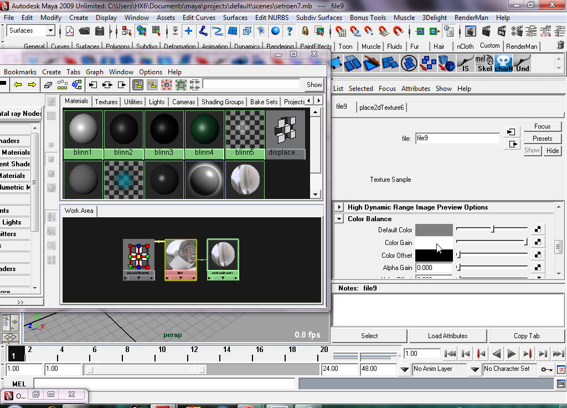Click the Copy Tab button
The height and width of the screenshot is (408, 567).
[527, 335]
